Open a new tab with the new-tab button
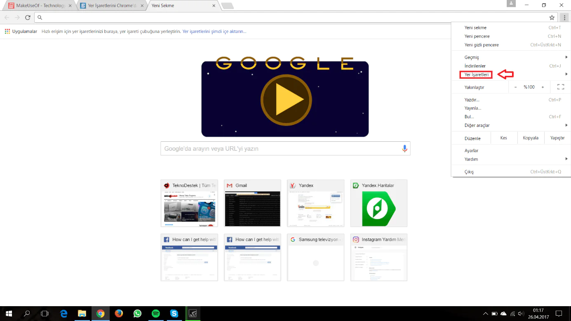571x321 pixels. point(227,6)
